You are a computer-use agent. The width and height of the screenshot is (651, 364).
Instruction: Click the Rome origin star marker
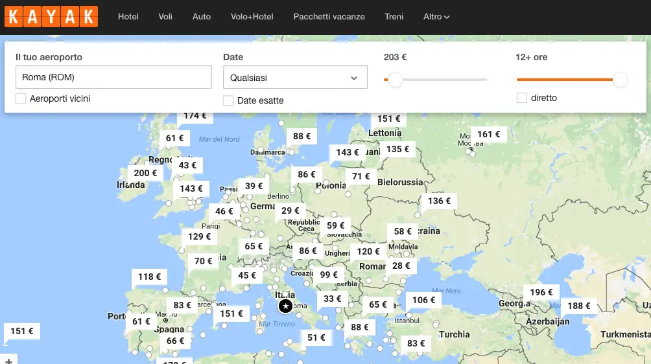[x=285, y=306]
